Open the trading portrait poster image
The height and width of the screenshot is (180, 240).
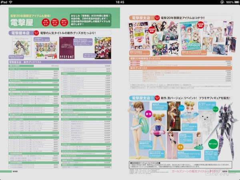click(x=139, y=36)
